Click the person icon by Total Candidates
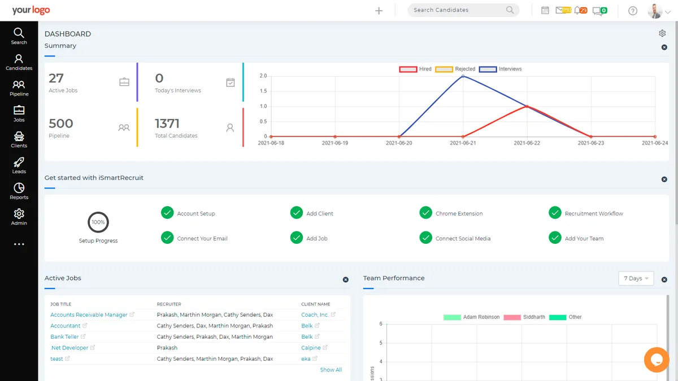The height and width of the screenshot is (381, 678). [x=230, y=128]
